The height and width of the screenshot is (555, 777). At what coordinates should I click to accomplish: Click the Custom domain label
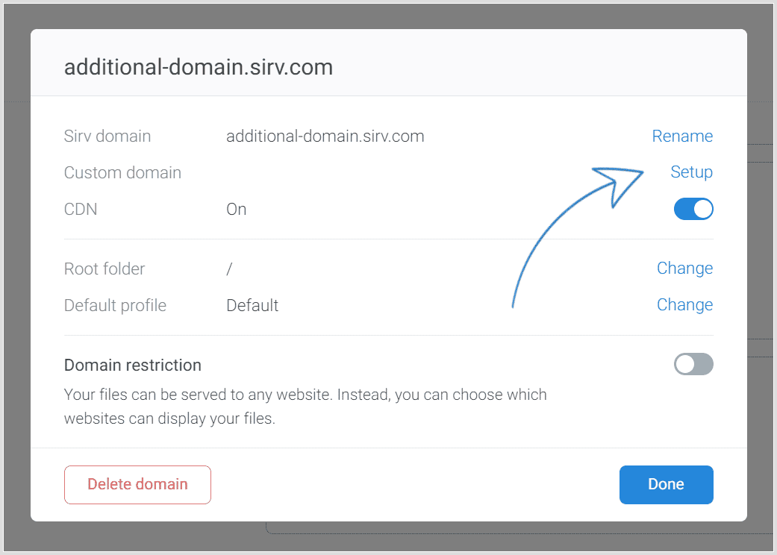tap(122, 173)
